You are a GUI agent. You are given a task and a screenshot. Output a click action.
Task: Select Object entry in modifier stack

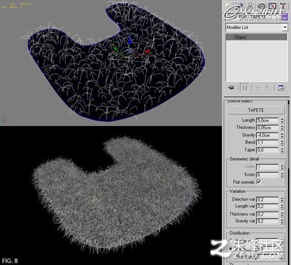point(256,37)
